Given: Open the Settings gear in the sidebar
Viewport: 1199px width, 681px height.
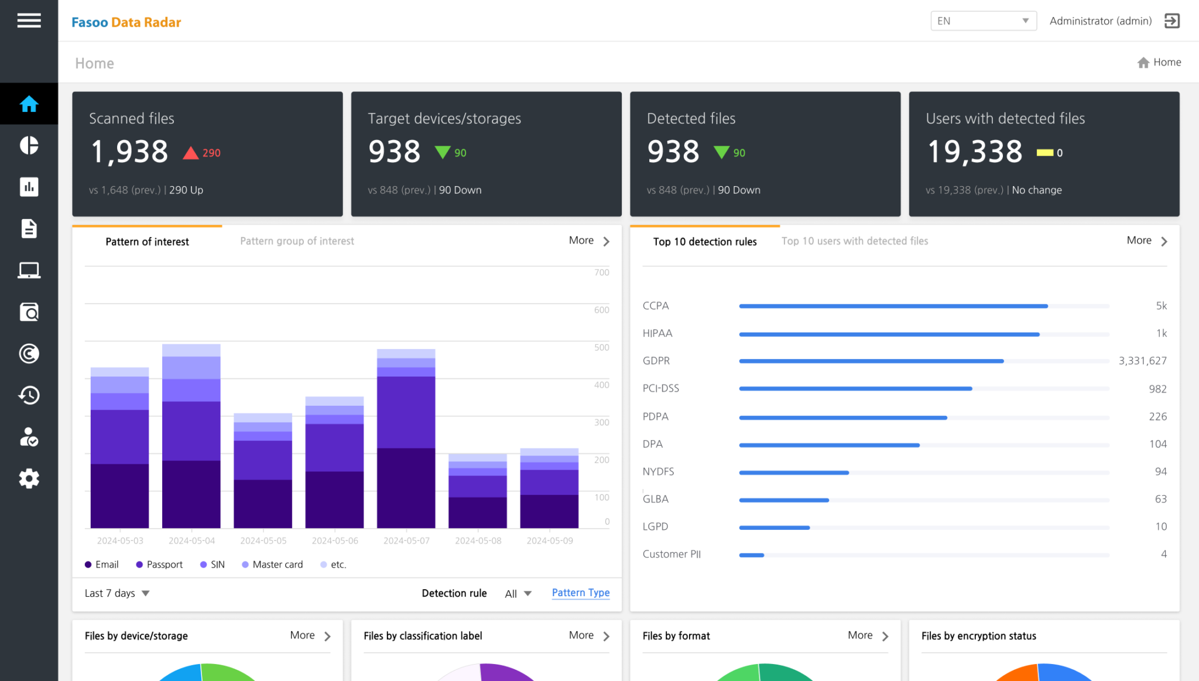Looking at the screenshot, I should [29, 478].
